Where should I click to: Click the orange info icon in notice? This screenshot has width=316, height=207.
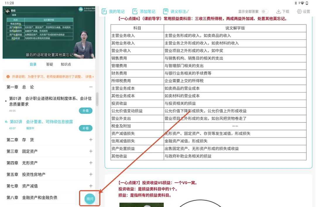pos(8,77)
